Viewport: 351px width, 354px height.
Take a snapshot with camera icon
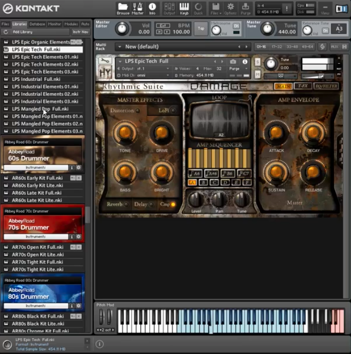pyautogui.click(x=233, y=62)
